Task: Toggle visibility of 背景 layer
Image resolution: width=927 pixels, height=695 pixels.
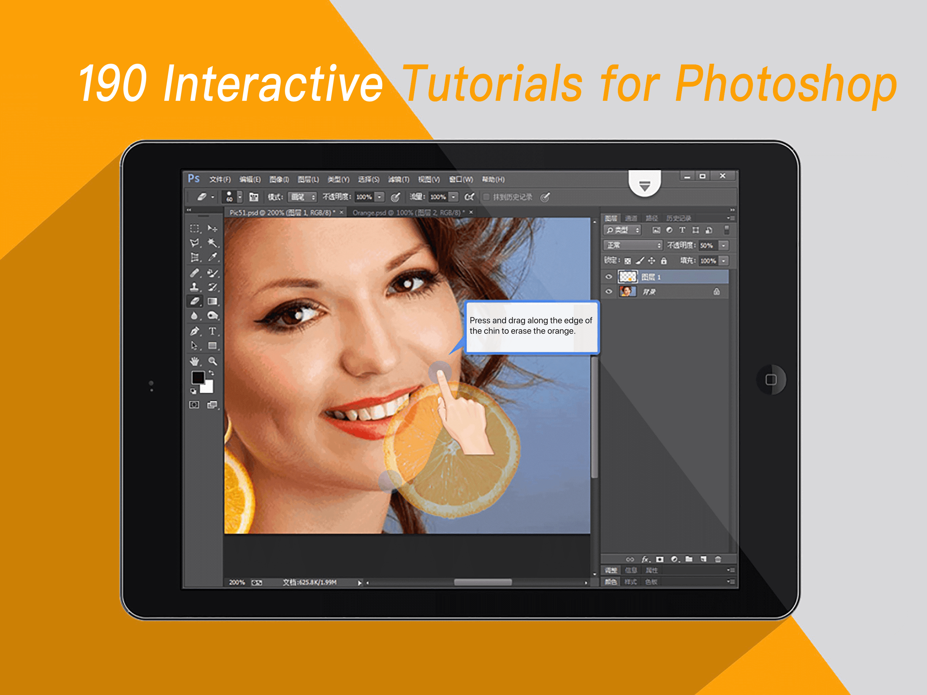Action: (x=609, y=291)
